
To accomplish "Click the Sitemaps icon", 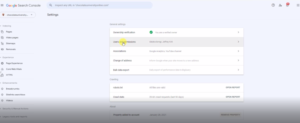I will pyautogui.click(x=2, y=43).
